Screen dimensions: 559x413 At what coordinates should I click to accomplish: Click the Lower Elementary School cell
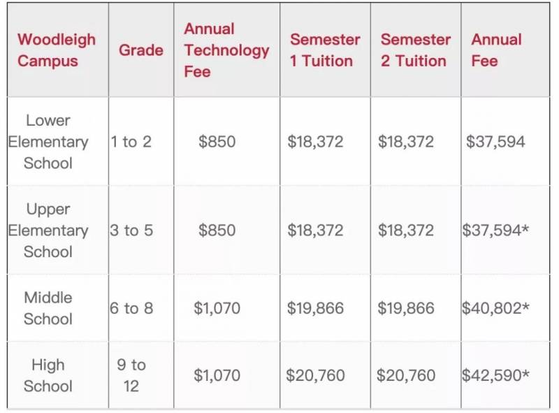tap(48, 142)
